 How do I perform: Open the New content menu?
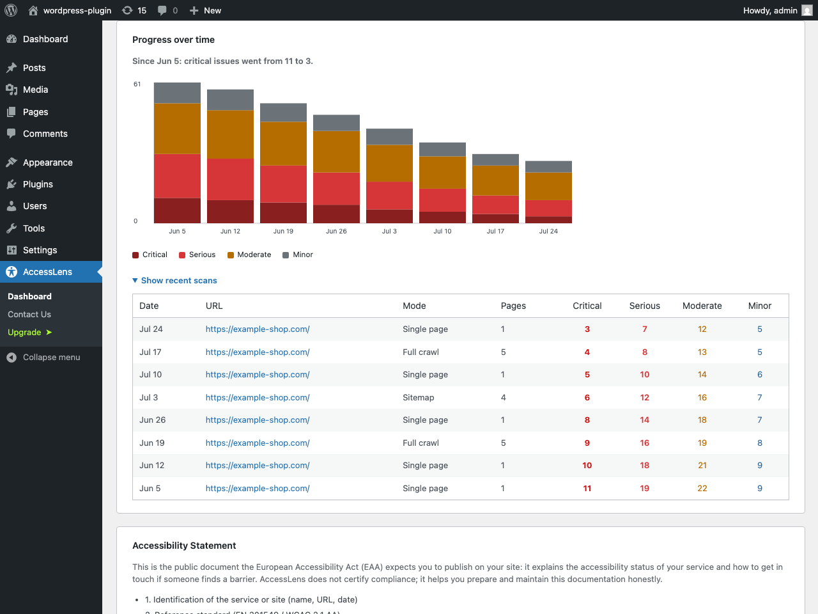tap(205, 10)
